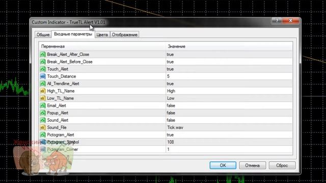The height and width of the screenshot is (183, 326).
Task: Click the false value of Popup_Alert
Action: (x=171, y=113)
